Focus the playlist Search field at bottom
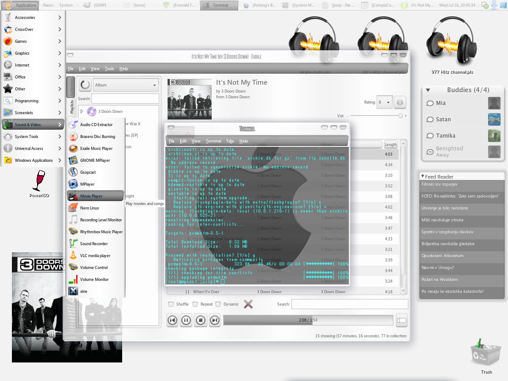This screenshot has width=508, height=381. point(350,304)
